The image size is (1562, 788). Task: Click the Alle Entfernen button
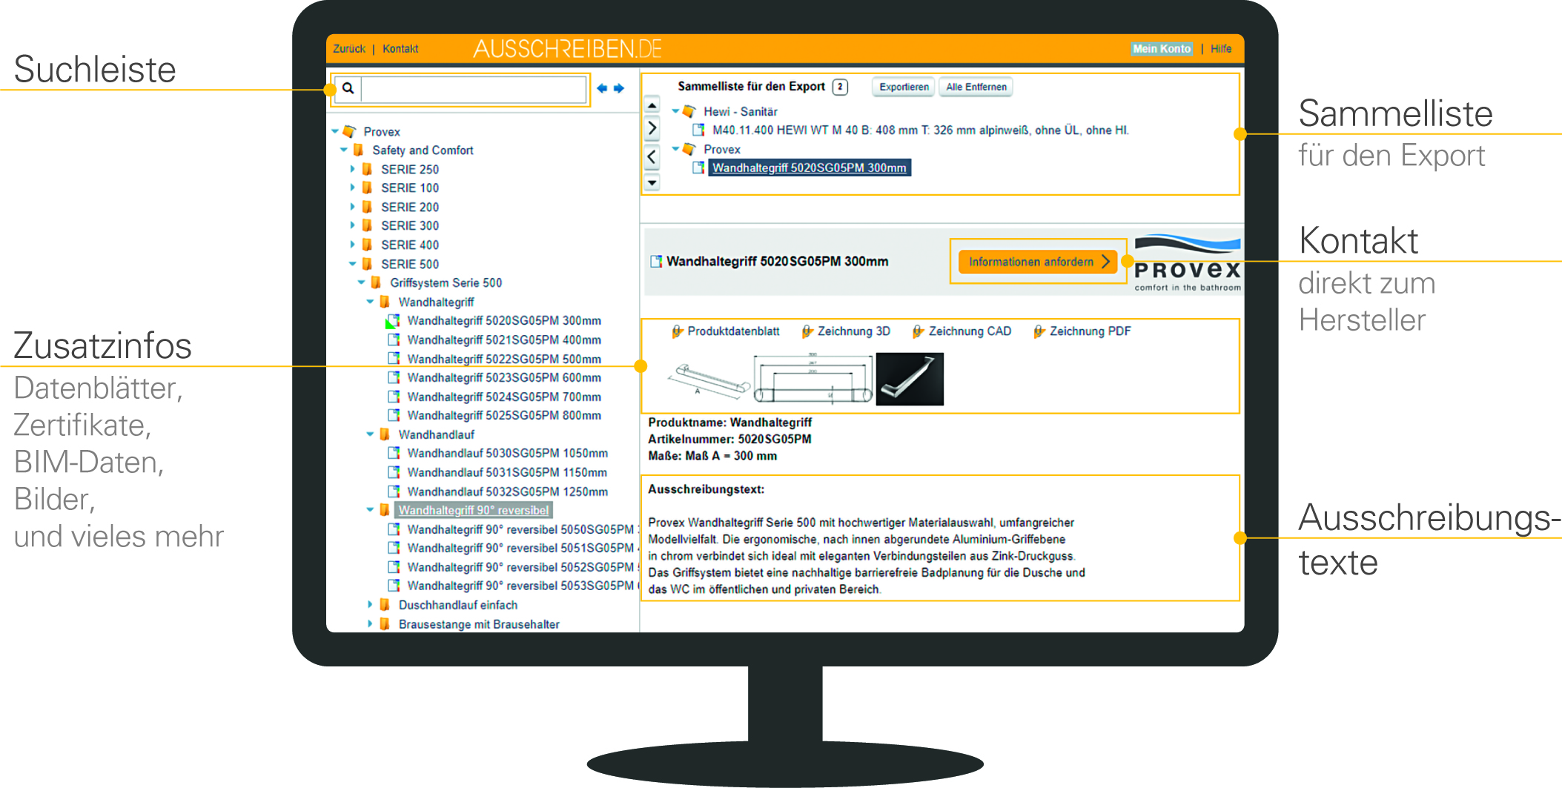click(x=976, y=87)
